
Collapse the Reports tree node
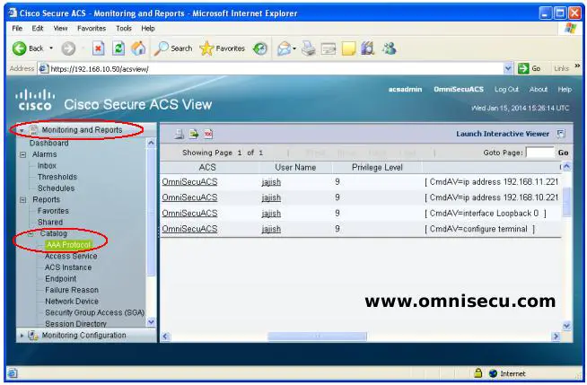(22, 200)
